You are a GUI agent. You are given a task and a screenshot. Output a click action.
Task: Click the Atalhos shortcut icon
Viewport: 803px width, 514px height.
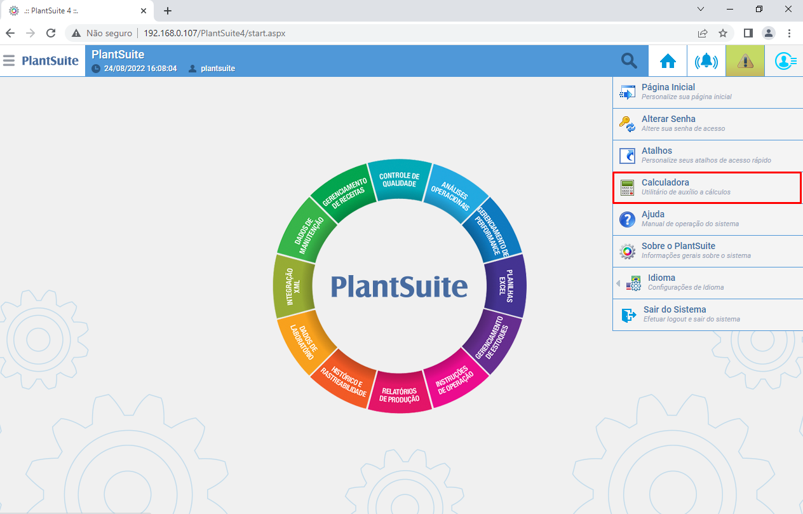pos(627,156)
